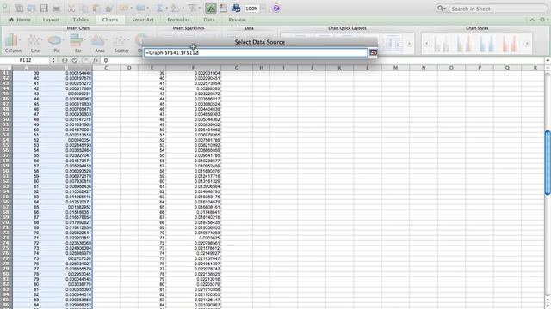Open the ribbon settings gear menu
The width and height of the screenshot is (551, 309).
(x=543, y=20)
